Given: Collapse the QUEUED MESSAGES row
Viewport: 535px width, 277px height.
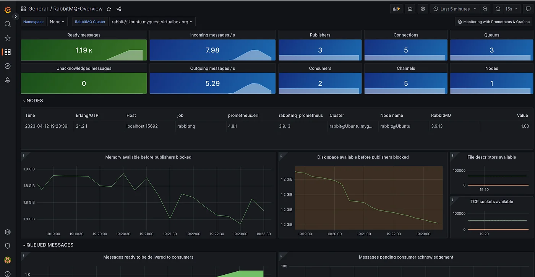Looking at the screenshot, I should pos(48,245).
